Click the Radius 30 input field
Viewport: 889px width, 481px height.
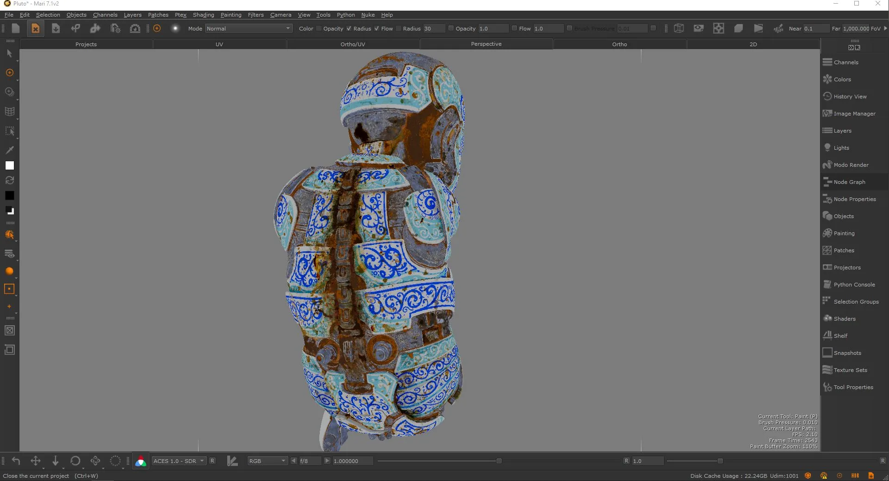(434, 29)
